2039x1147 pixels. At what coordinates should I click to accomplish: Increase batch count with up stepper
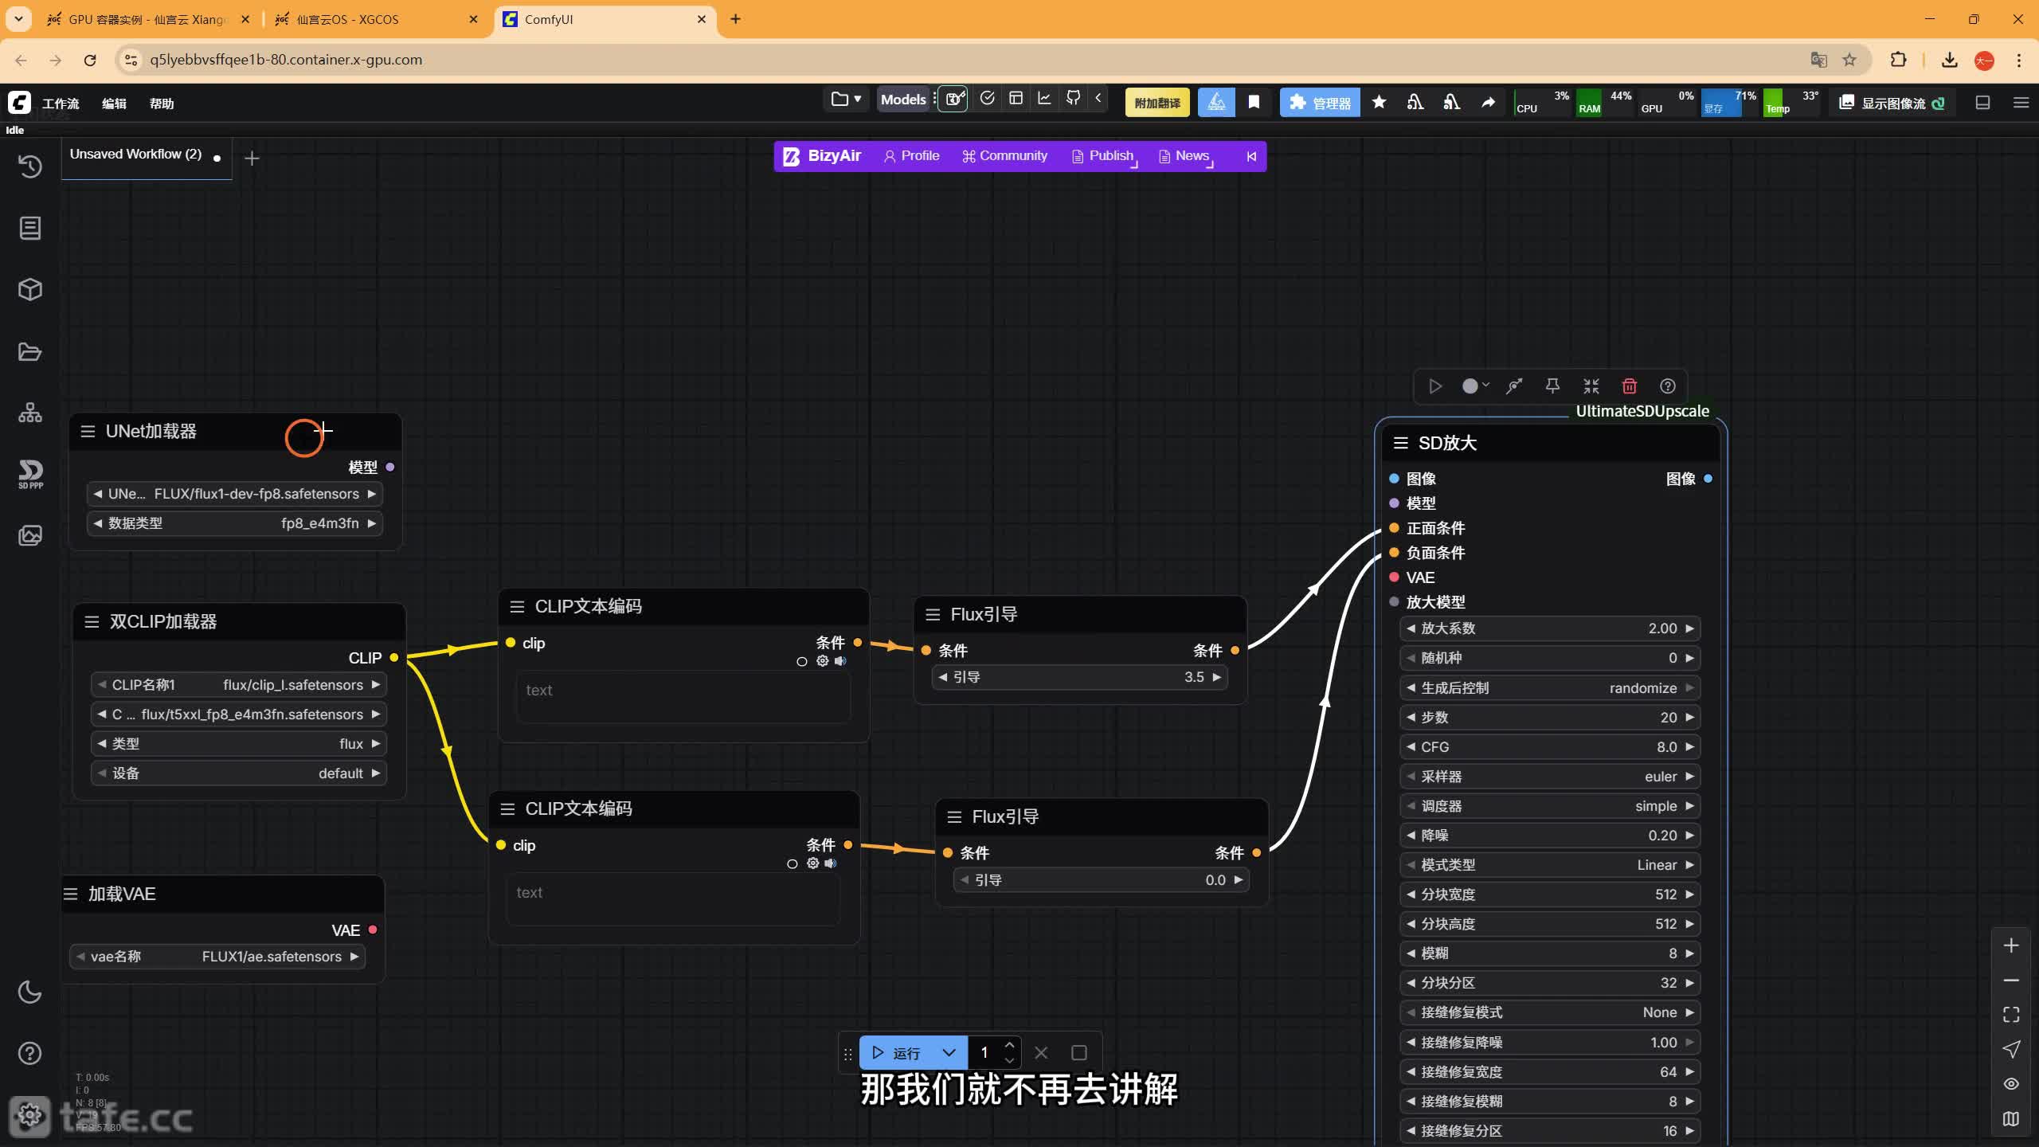[x=1010, y=1045]
